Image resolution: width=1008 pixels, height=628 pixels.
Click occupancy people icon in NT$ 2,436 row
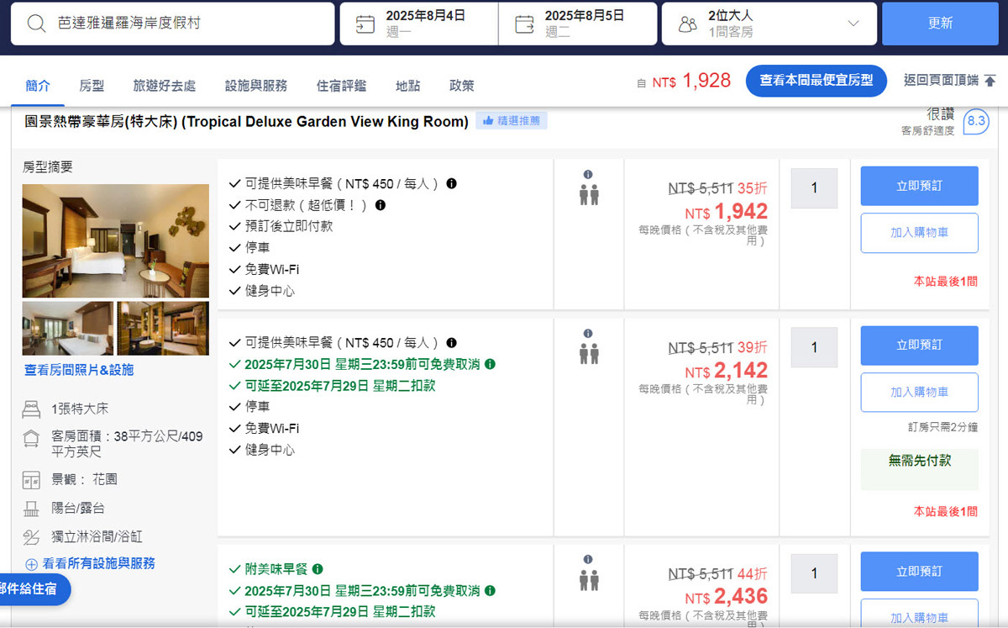(589, 579)
